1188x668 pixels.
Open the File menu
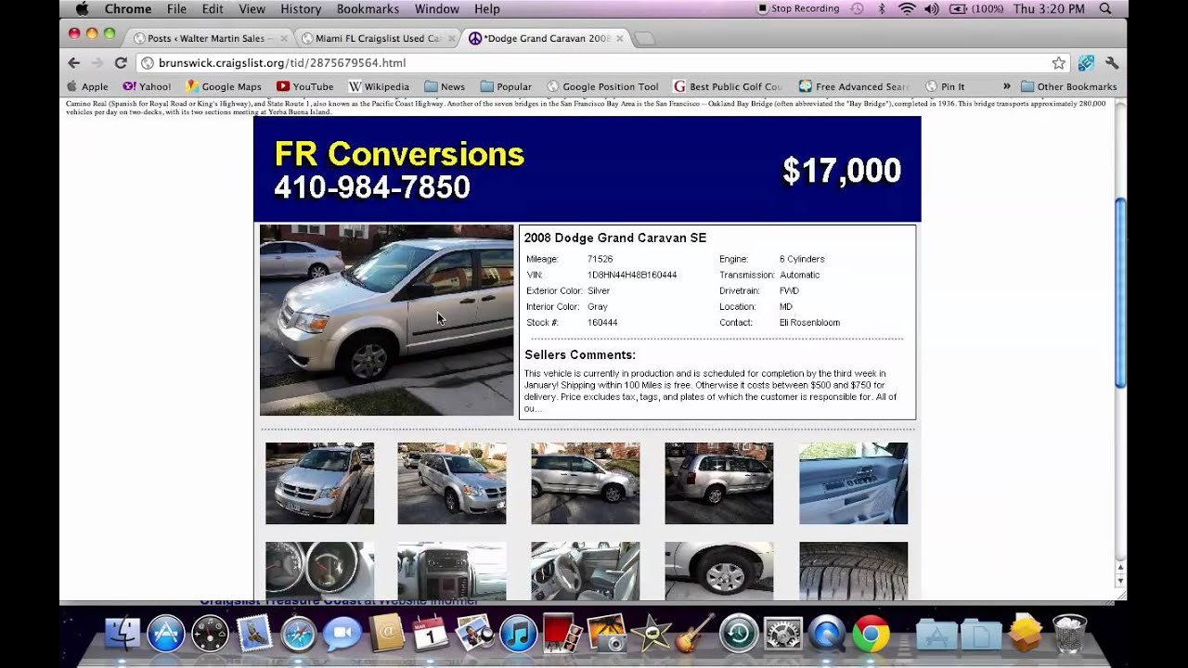click(176, 9)
